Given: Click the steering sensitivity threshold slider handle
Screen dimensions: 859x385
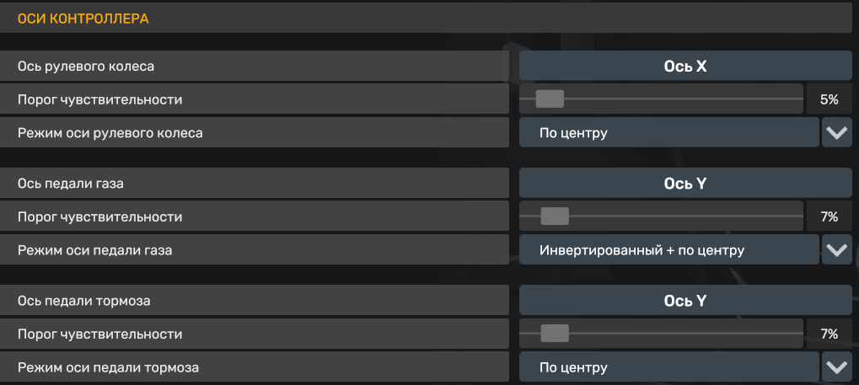Looking at the screenshot, I should [550, 99].
